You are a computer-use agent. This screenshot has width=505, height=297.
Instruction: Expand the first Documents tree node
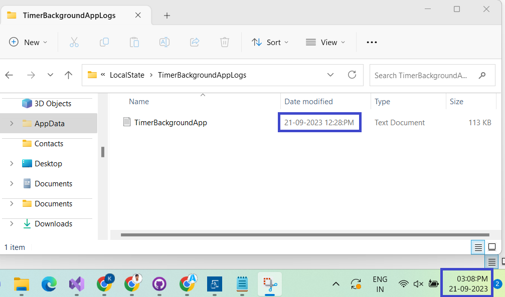12,183
